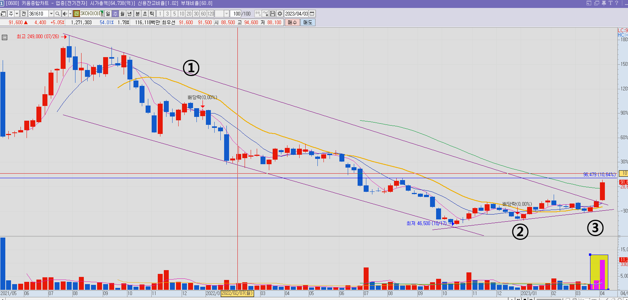Select interval 60 button
Image resolution: width=628 pixels, height=300 pixels.
coord(203,14)
